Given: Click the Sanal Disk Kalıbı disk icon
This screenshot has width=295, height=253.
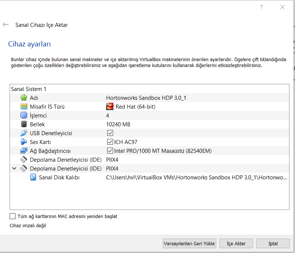Looking at the screenshot, I should pyautogui.click(x=33, y=177).
